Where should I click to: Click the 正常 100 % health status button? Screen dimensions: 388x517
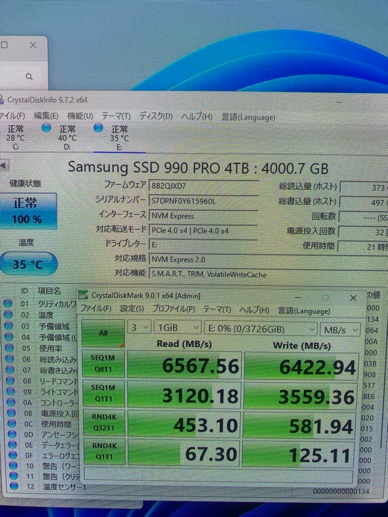point(27,211)
